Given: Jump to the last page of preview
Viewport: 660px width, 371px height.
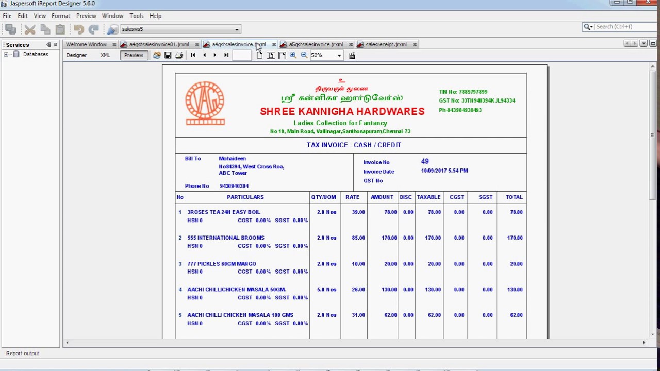Looking at the screenshot, I should [226, 55].
